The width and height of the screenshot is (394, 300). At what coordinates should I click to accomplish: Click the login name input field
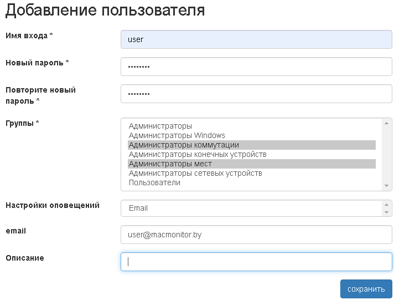point(256,39)
